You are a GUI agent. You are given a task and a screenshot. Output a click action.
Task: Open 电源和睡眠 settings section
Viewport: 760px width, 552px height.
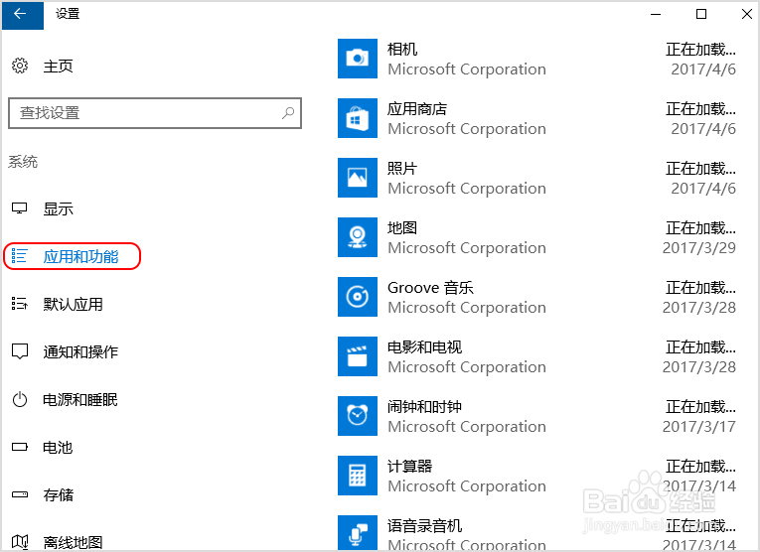79,400
